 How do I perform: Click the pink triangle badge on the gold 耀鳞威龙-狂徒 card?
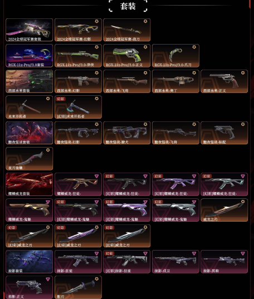coord(96,176)
